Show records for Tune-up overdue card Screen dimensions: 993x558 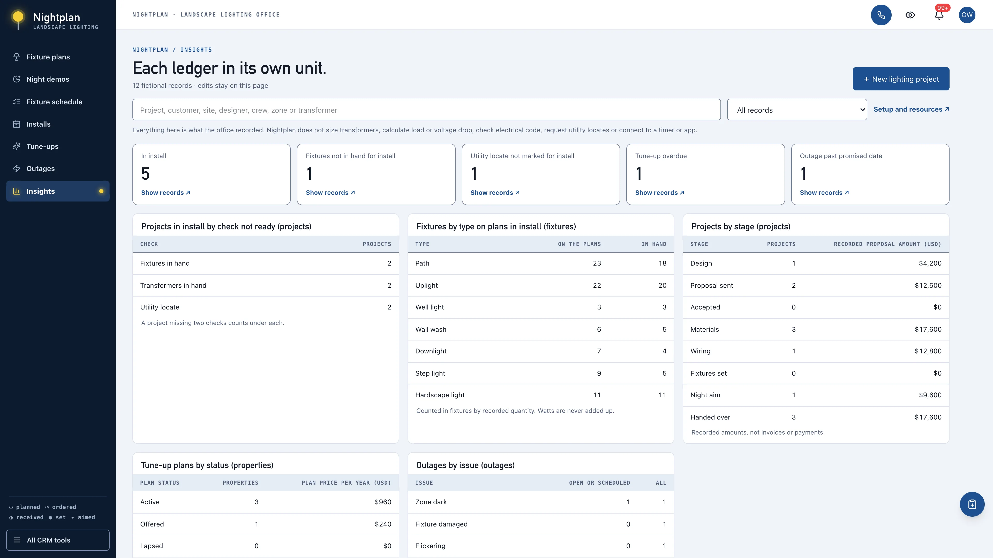660,192
